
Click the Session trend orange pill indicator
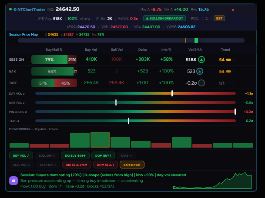228,59
